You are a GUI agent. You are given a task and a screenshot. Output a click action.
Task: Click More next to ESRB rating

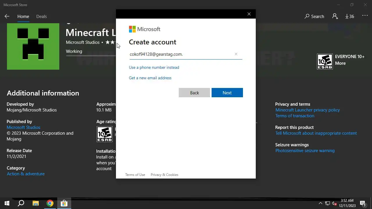(340, 63)
